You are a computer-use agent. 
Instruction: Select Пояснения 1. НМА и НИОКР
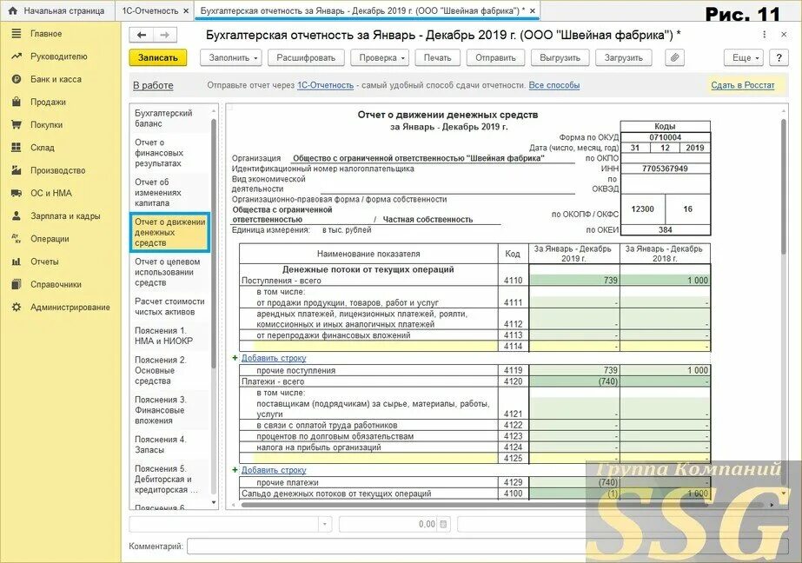click(x=169, y=336)
